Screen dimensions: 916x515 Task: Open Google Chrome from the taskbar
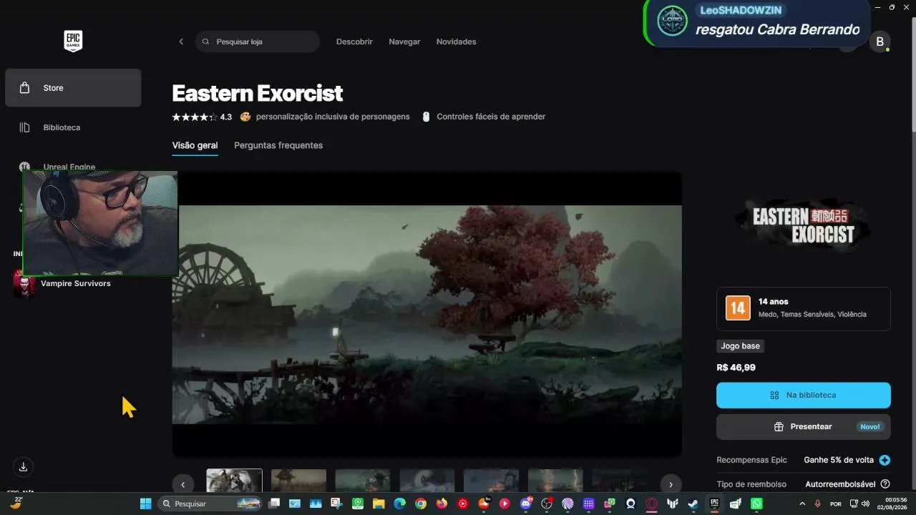click(421, 504)
